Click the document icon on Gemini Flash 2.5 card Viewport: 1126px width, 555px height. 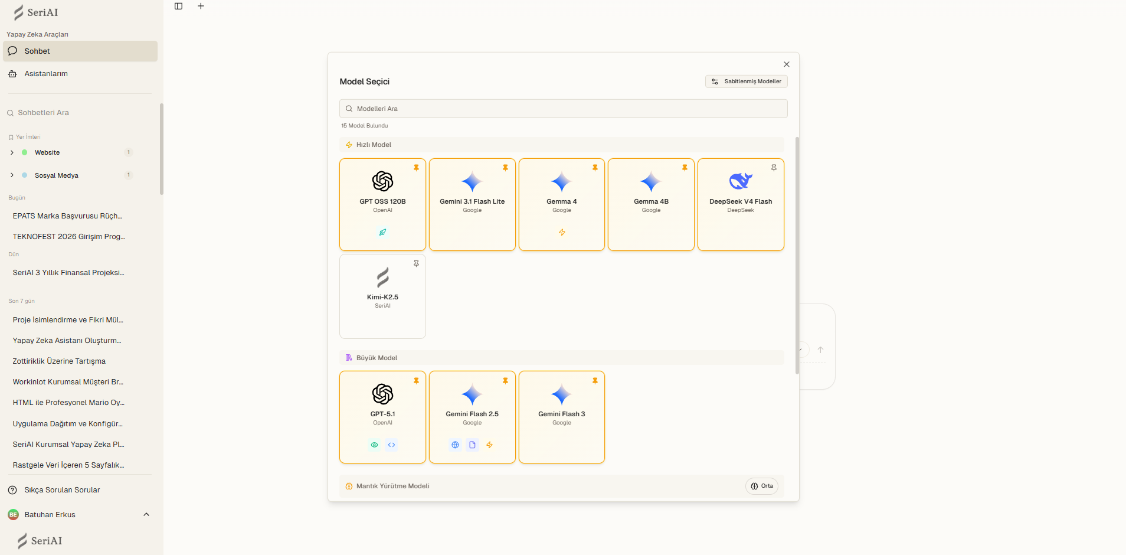pyautogui.click(x=472, y=445)
